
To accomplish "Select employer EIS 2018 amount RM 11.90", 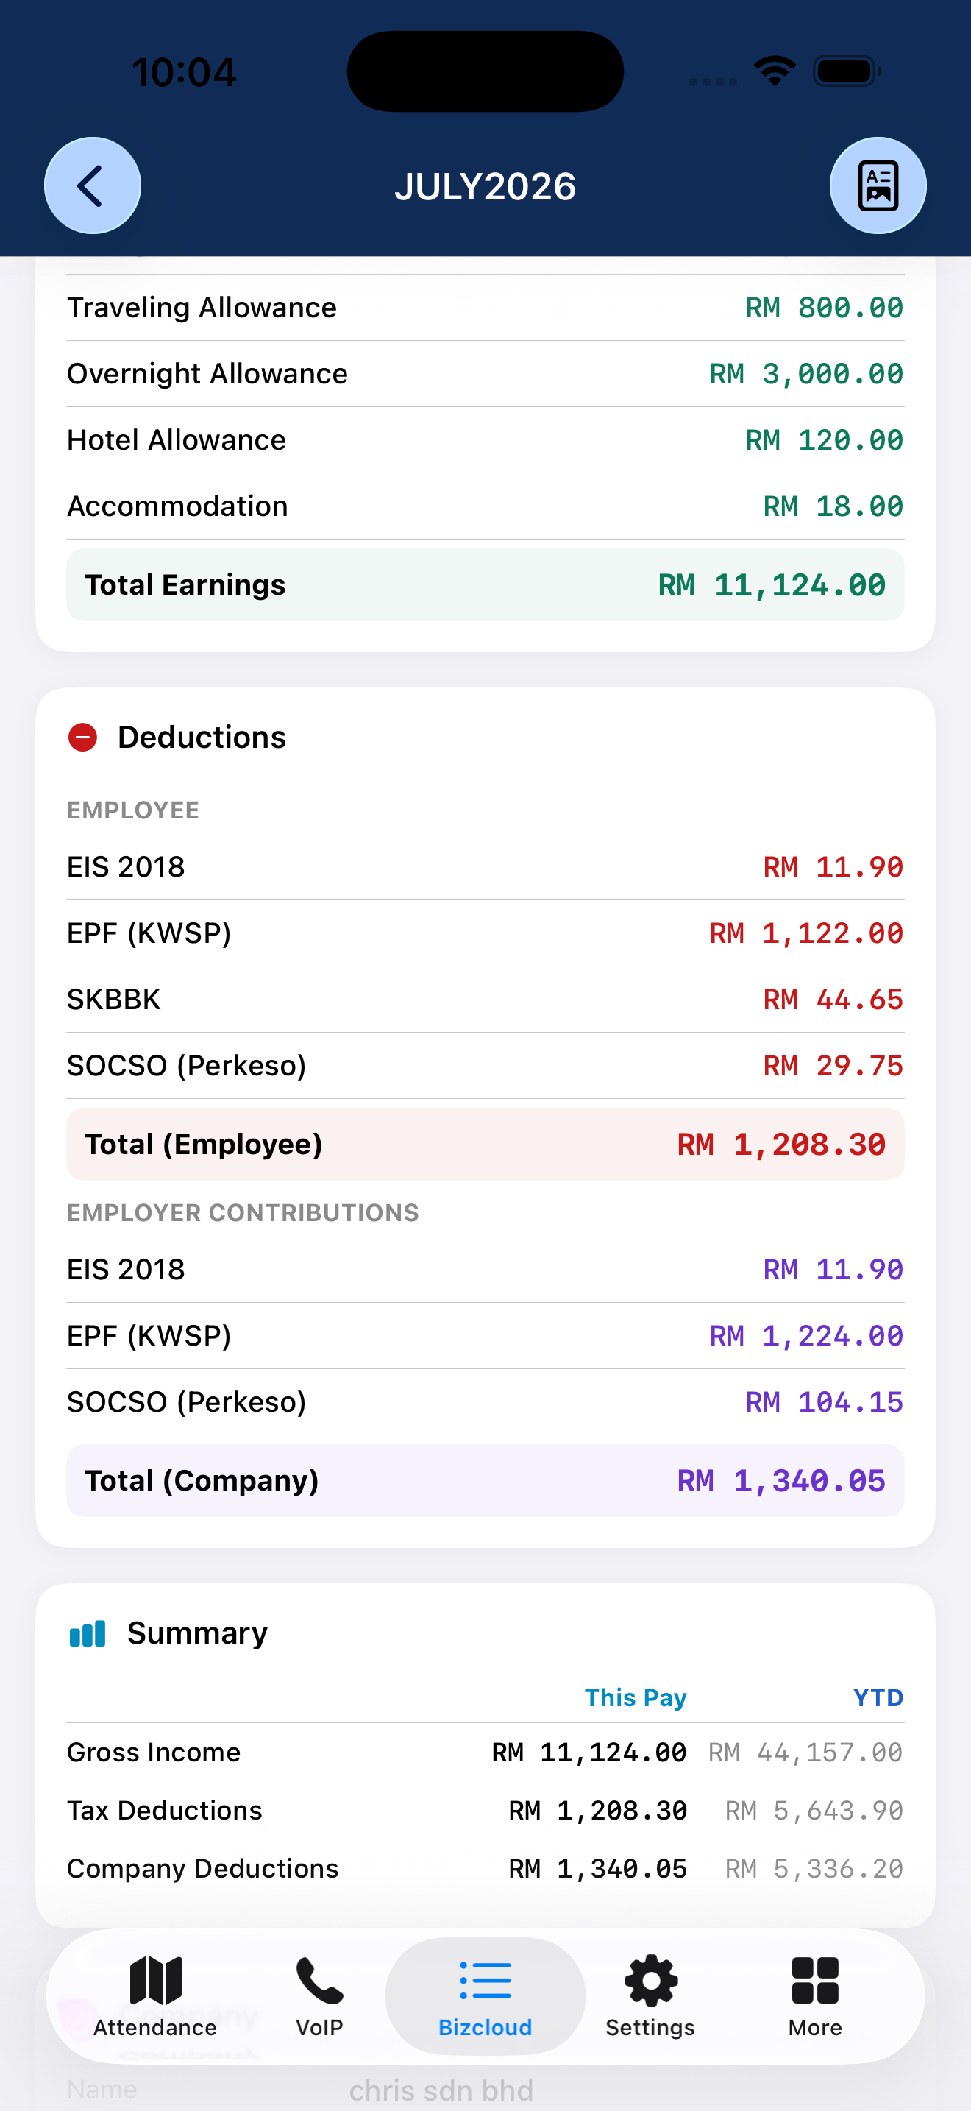I will pos(833,1270).
